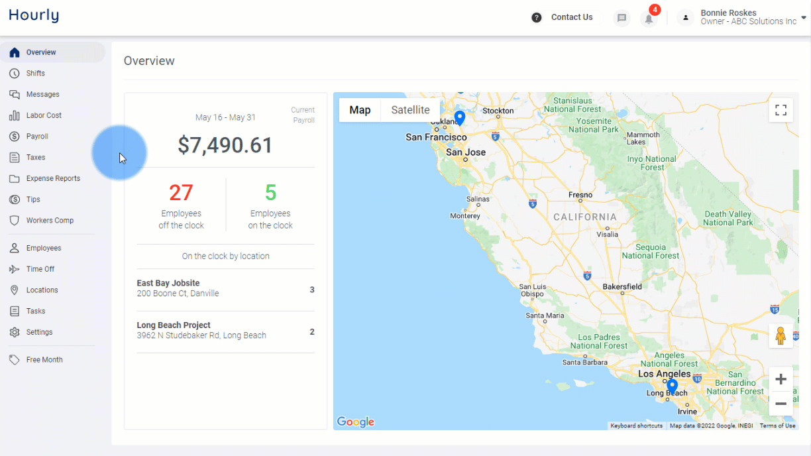Select the Map view tab
Viewport: 811px width, 456px height.
click(360, 110)
